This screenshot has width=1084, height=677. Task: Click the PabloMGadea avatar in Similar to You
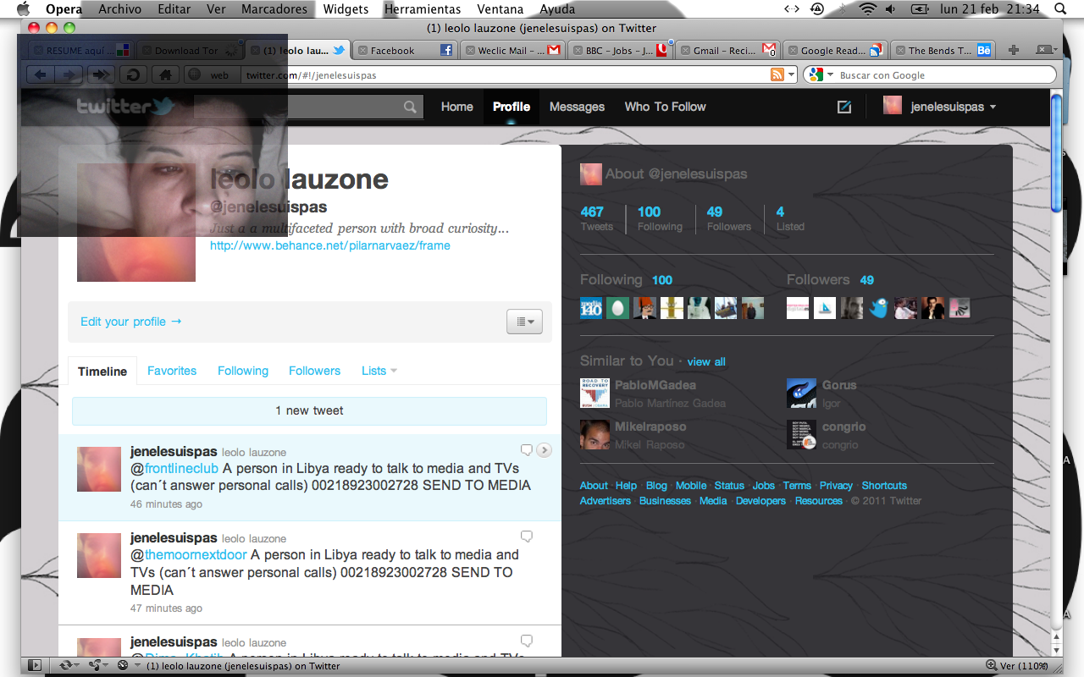coord(595,394)
